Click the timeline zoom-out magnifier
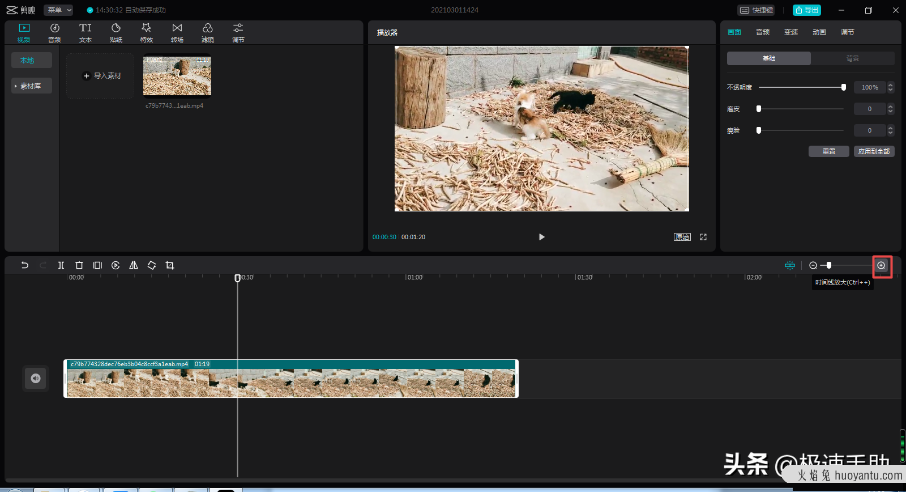Image resolution: width=906 pixels, height=492 pixels. pos(813,265)
